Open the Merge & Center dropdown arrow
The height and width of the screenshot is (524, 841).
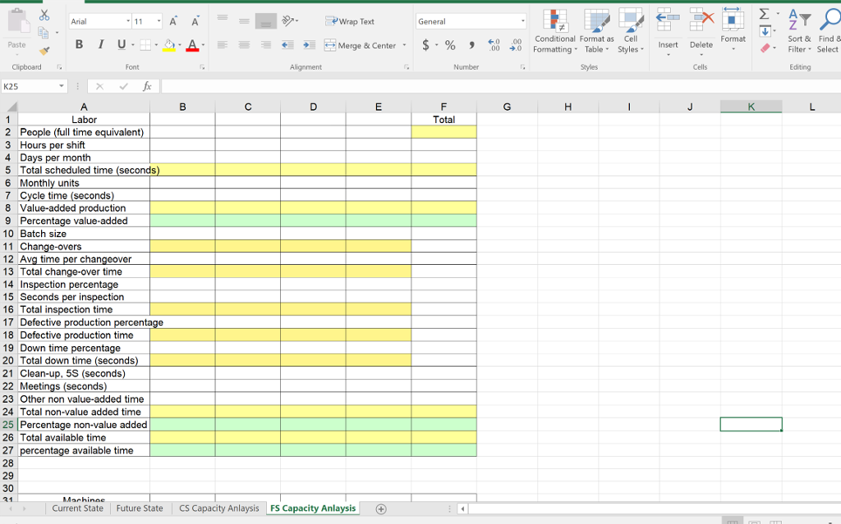404,46
